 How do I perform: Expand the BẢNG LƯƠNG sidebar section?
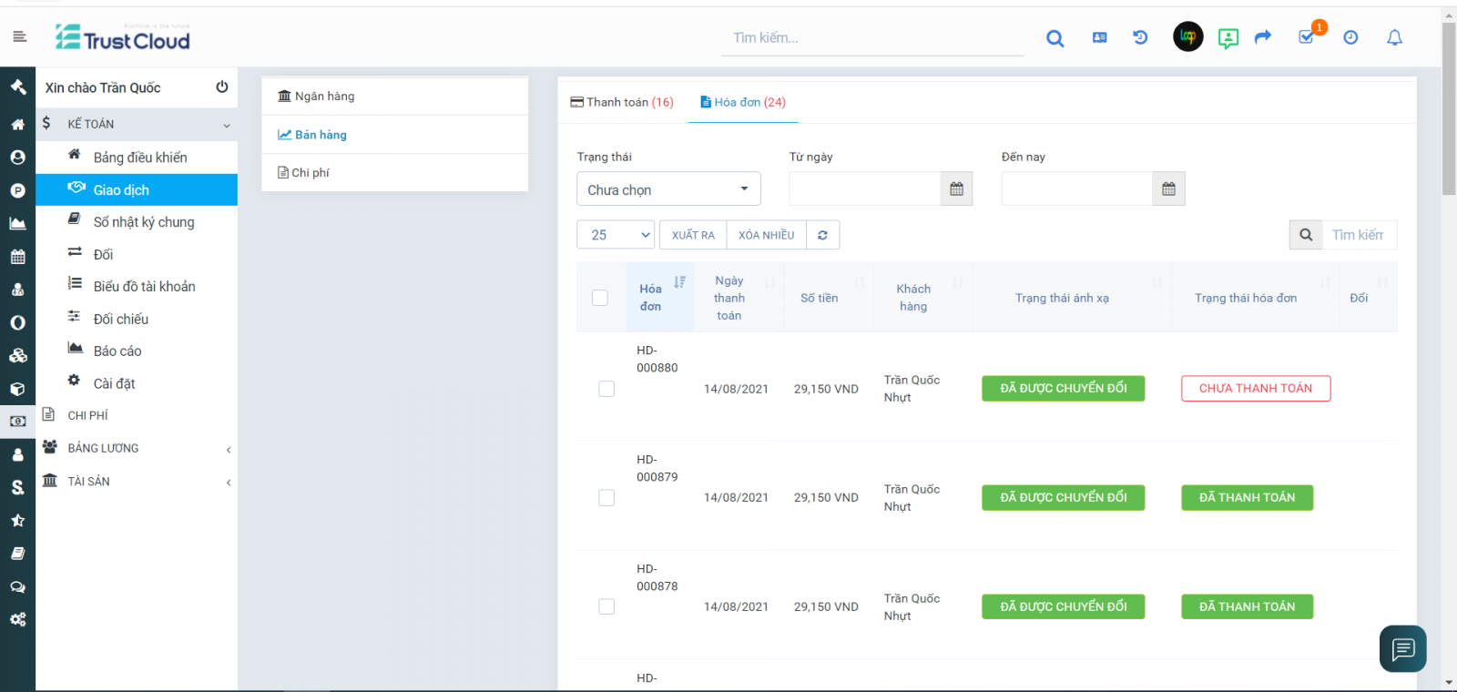[x=137, y=448]
